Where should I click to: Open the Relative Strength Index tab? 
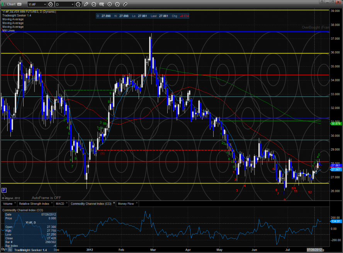[34, 203]
